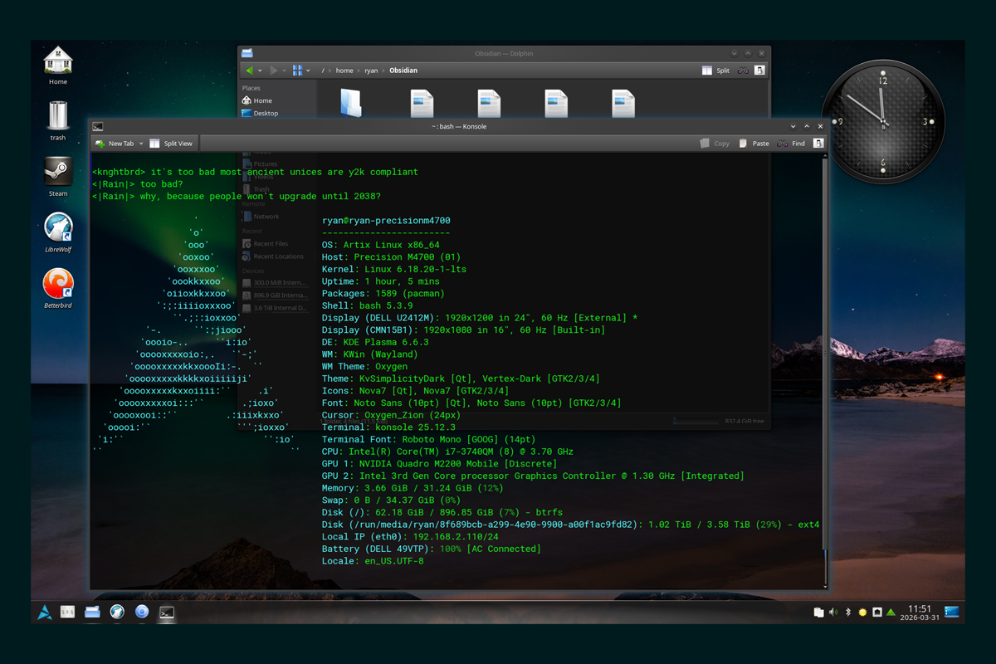This screenshot has width=996, height=664.
Task: Click the Dolphin window icon in its title bar
Action: 247,53
